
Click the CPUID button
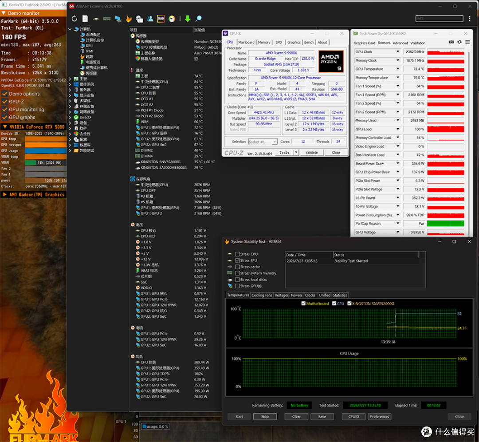[353, 417]
